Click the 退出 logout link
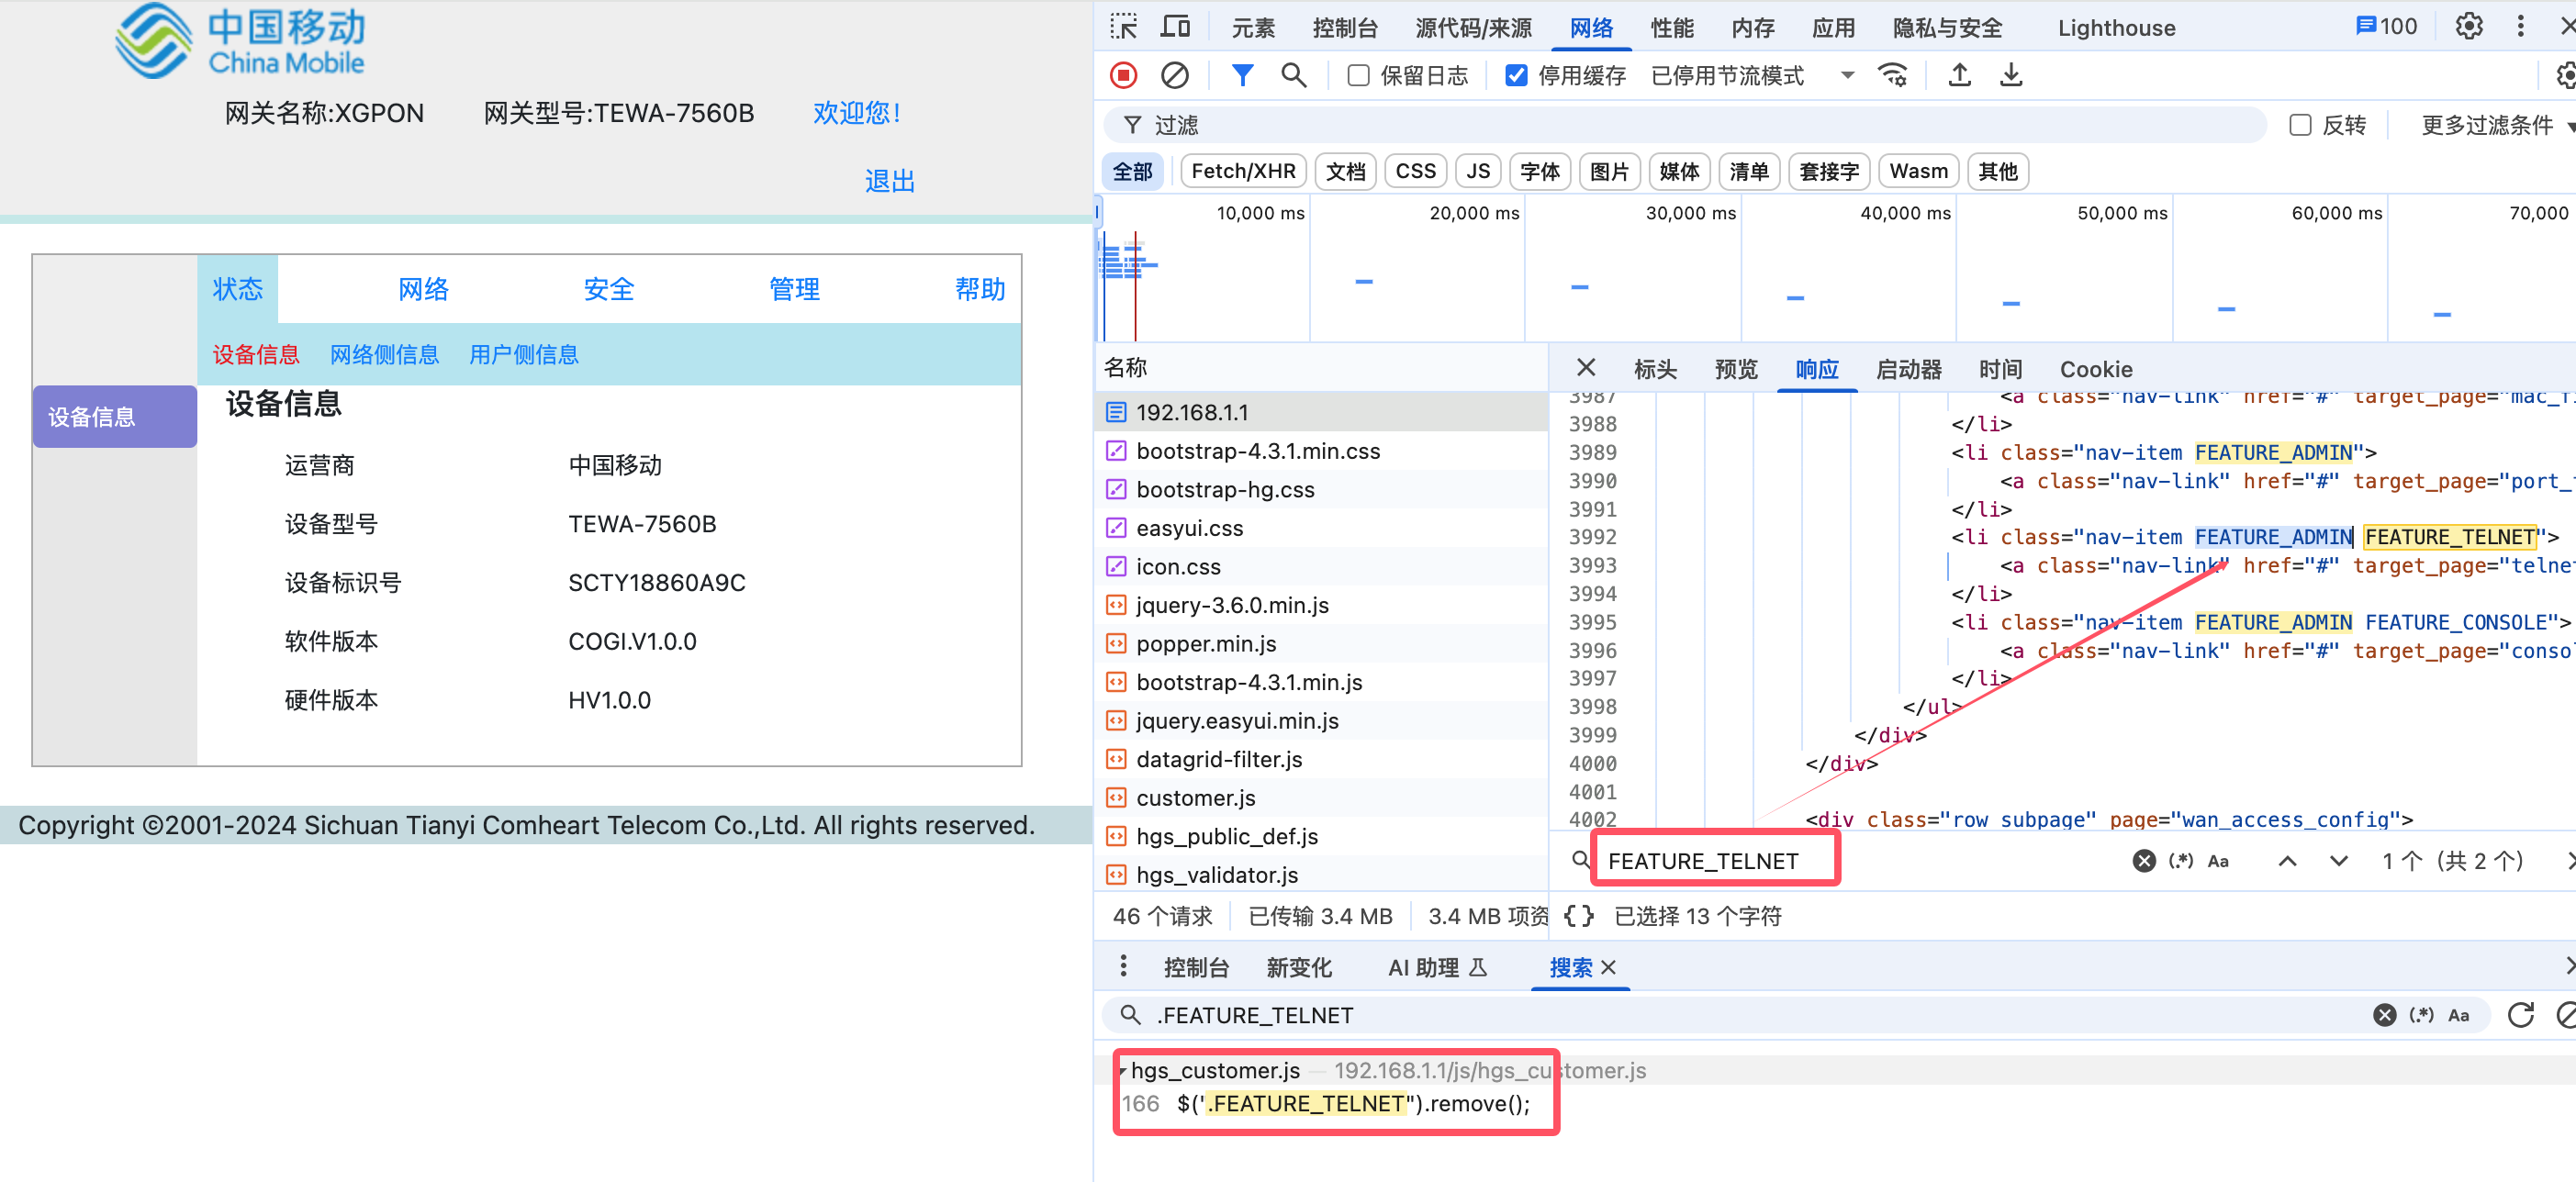Image resolution: width=2576 pixels, height=1182 pixels. click(x=889, y=181)
